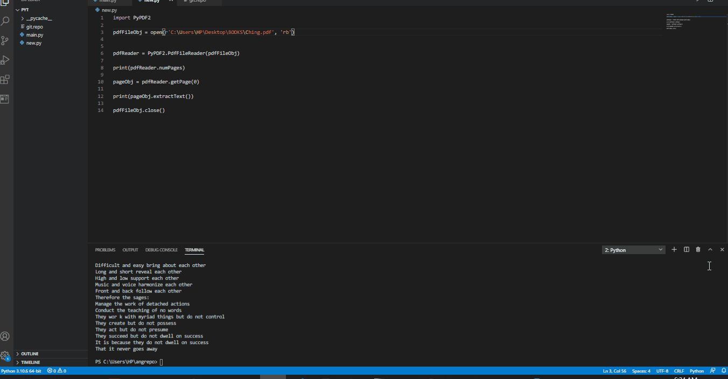Image resolution: width=728 pixels, height=379 pixels.
Task: Open the Accounts icon in activity bar
Action: tap(5, 336)
